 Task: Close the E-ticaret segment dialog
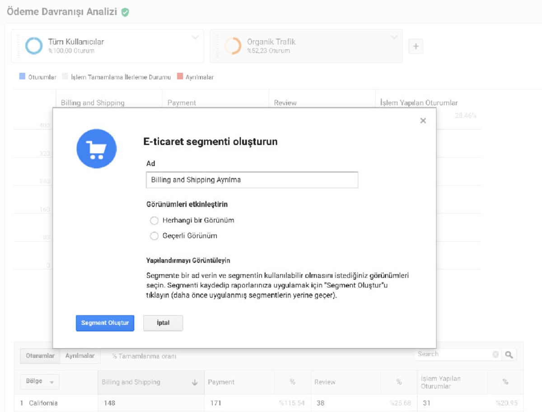423,120
